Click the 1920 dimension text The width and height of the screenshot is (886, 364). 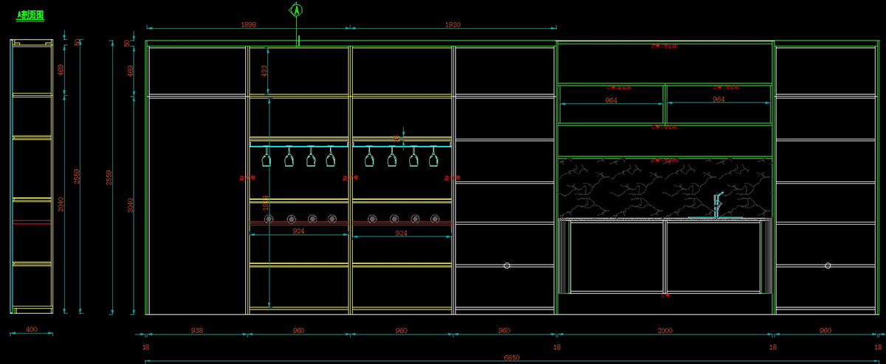(453, 24)
